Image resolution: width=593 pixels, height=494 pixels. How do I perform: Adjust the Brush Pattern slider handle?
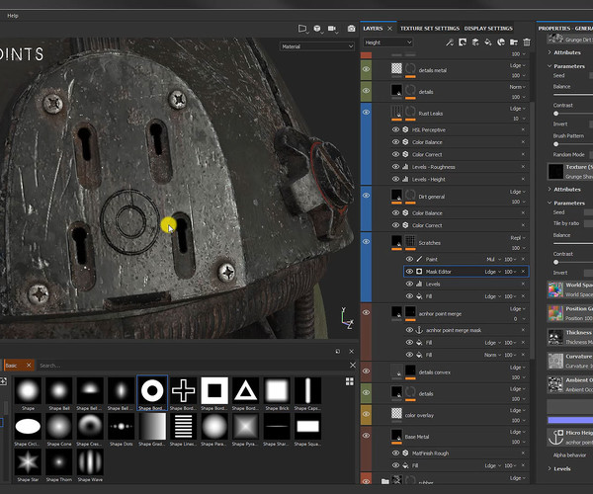point(555,144)
